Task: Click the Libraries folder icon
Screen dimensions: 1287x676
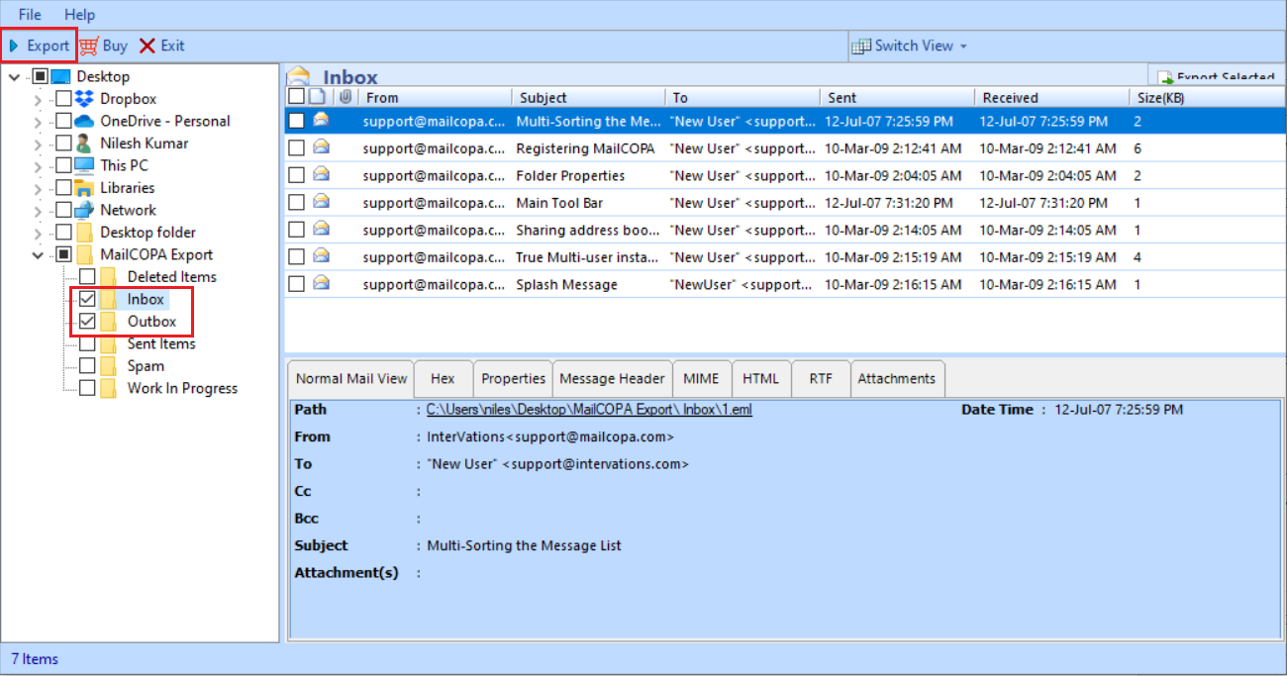Action: (x=85, y=188)
